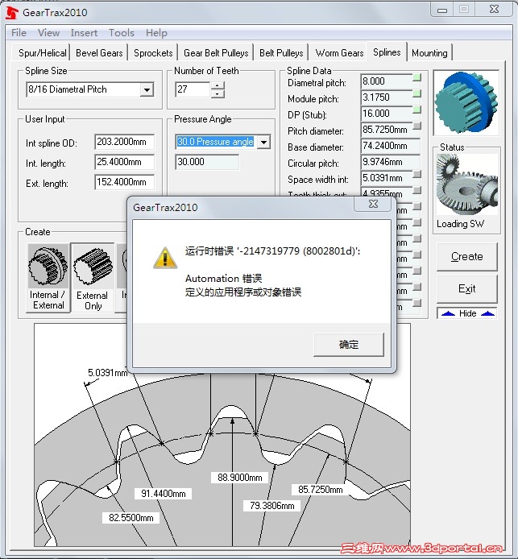Image resolution: width=518 pixels, height=559 pixels.
Task: Click the DP (Stub) field 16.000
Action: (x=387, y=114)
